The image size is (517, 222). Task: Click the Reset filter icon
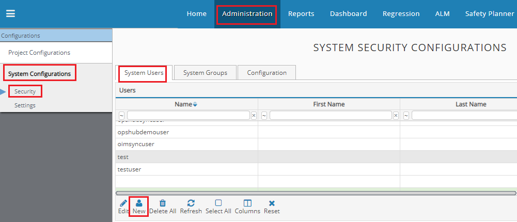coord(272,203)
